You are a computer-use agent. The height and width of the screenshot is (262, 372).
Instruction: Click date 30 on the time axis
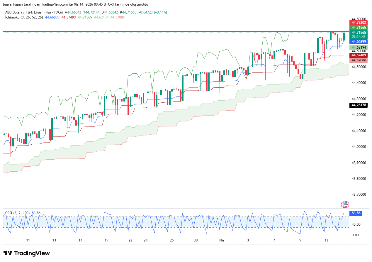[196, 240]
